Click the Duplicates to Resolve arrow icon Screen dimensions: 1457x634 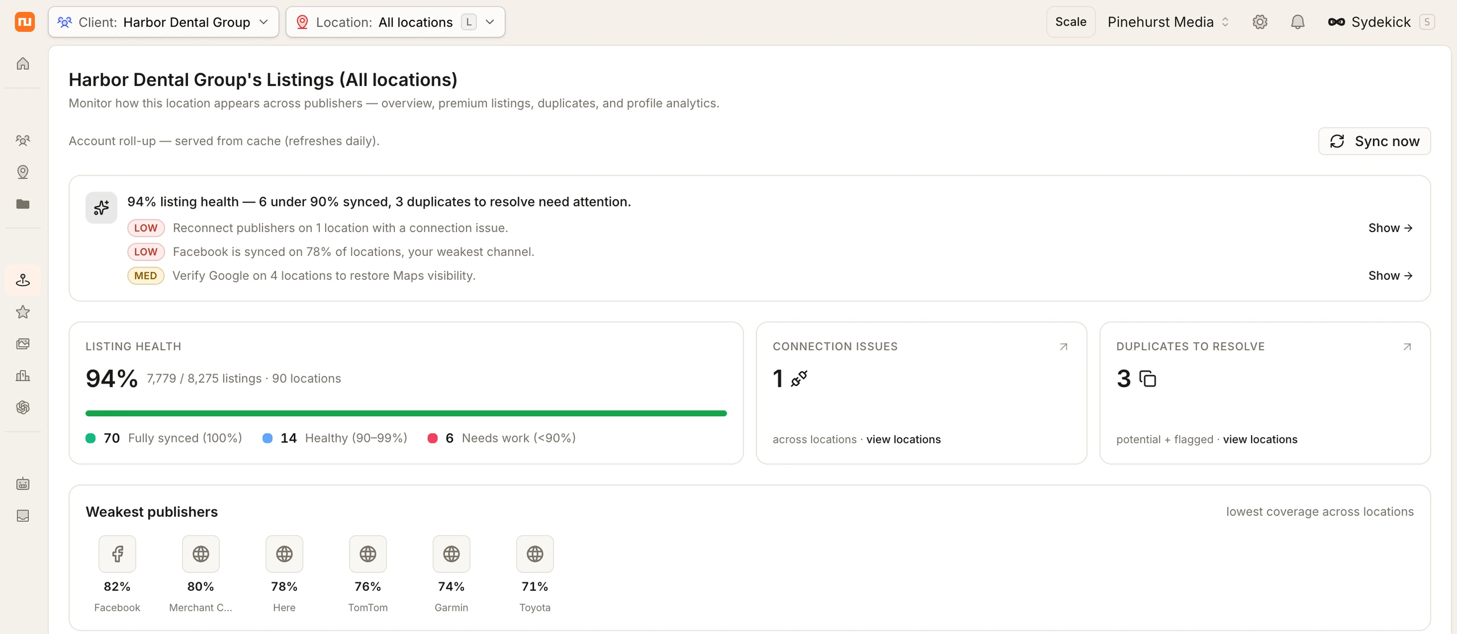1407,346
